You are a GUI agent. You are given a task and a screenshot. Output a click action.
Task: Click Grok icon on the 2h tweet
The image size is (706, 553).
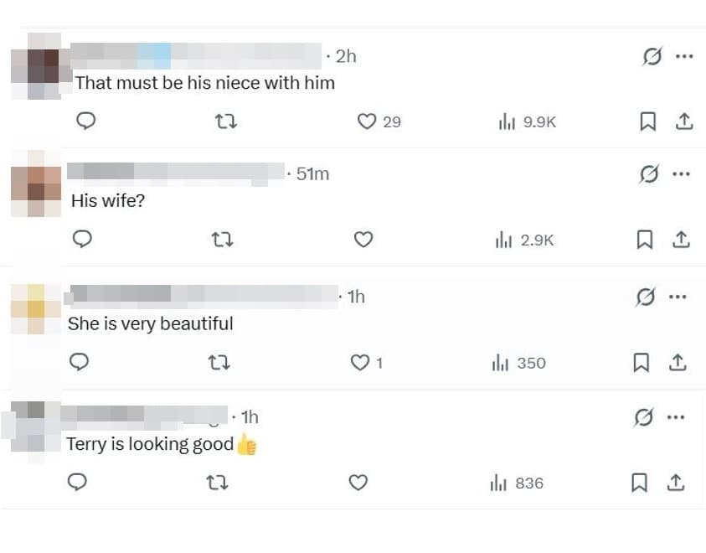[x=652, y=56]
